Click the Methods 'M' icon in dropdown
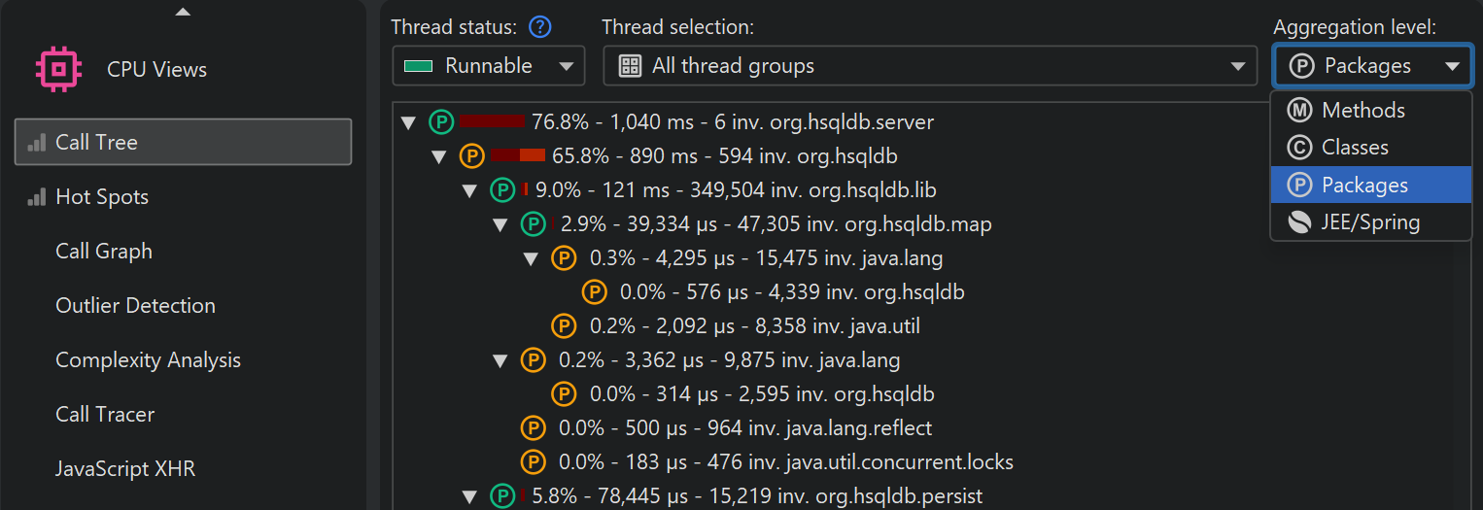The image size is (1483, 510). [x=1299, y=110]
